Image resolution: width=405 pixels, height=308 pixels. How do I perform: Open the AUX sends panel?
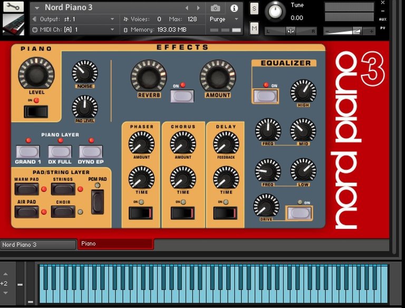(x=382, y=19)
